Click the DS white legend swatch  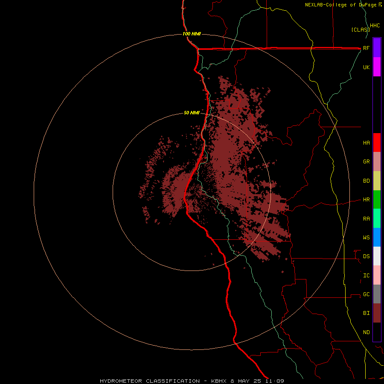point(377,256)
